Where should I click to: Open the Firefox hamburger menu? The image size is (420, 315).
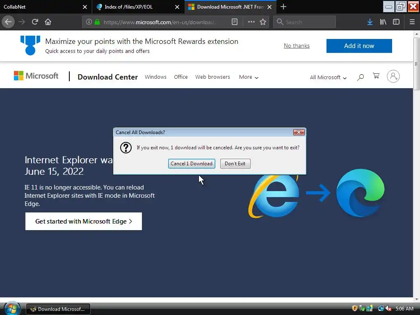412,22
